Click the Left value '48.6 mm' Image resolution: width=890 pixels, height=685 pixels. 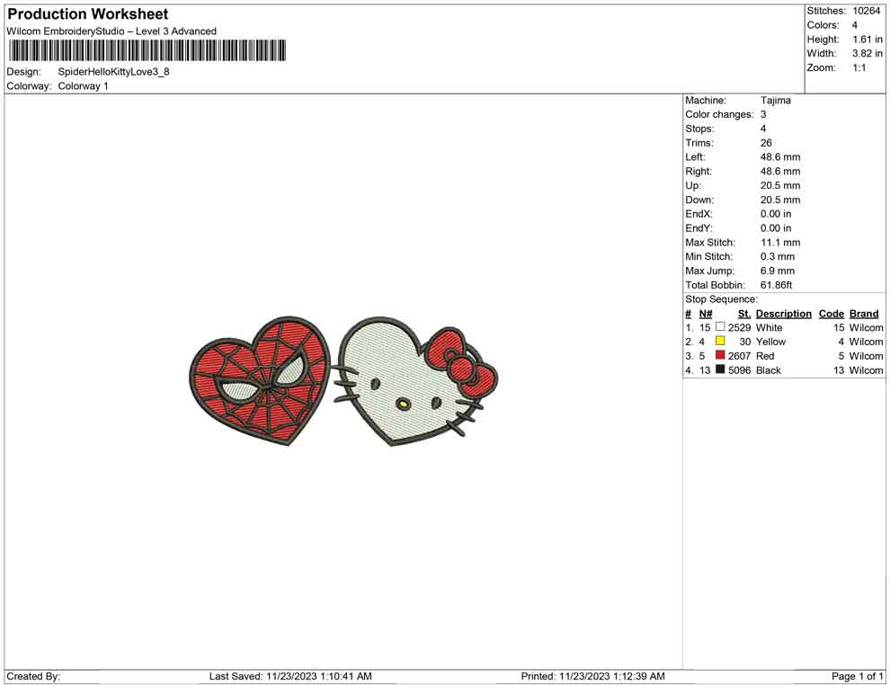(x=780, y=157)
